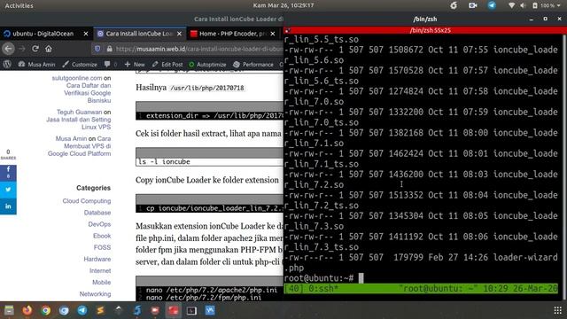Open the blue chart app in dock
This screenshot has width=567, height=319.
click(210, 310)
